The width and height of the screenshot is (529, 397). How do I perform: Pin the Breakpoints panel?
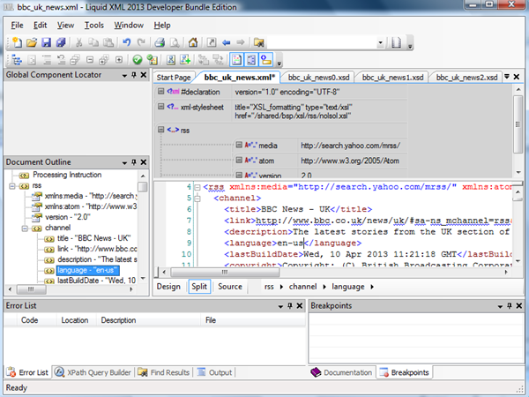coord(510,306)
